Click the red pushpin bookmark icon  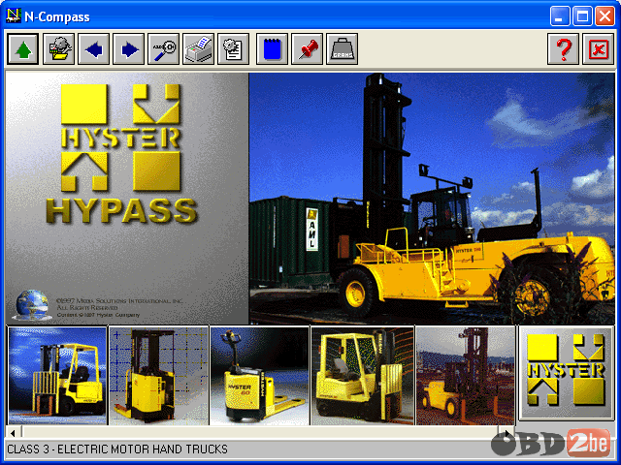[x=307, y=49]
